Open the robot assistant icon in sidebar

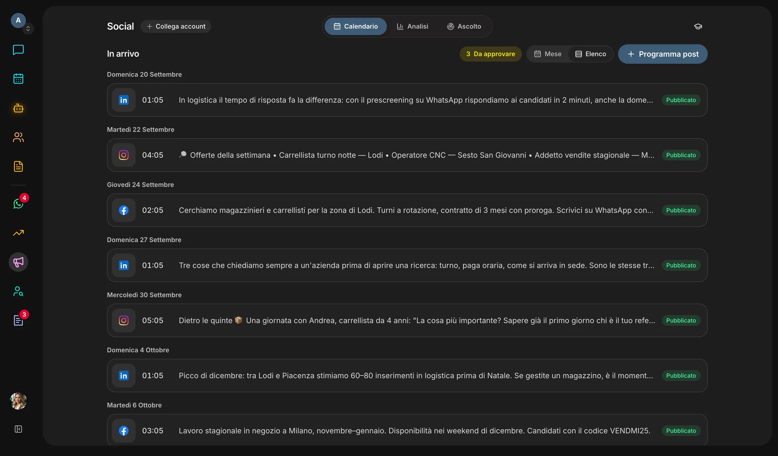(x=18, y=108)
